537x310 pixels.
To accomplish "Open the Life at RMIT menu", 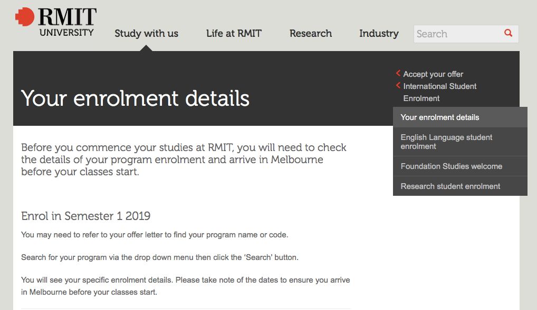I will coord(234,34).
